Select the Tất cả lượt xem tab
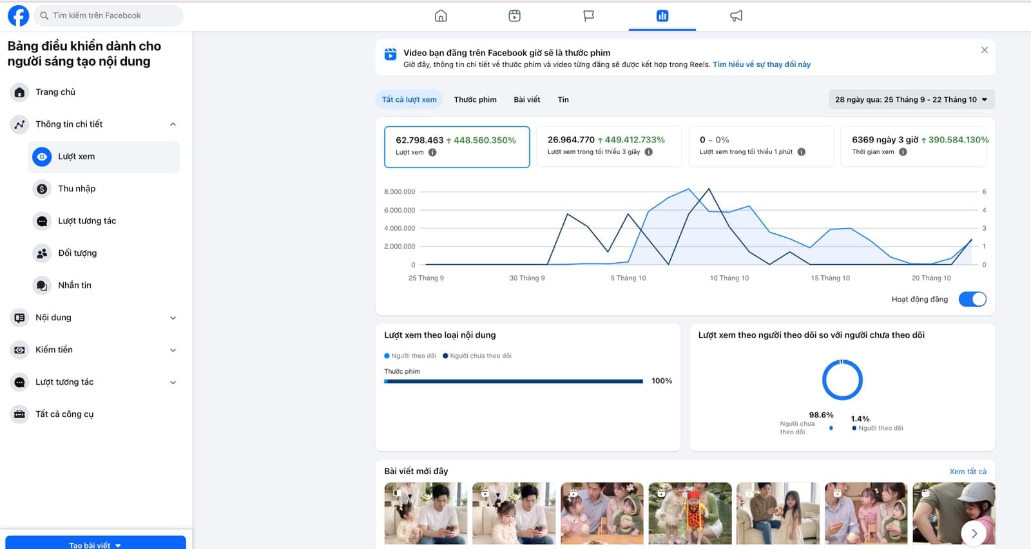Image resolution: width=1031 pixels, height=549 pixels. pos(409,99)
